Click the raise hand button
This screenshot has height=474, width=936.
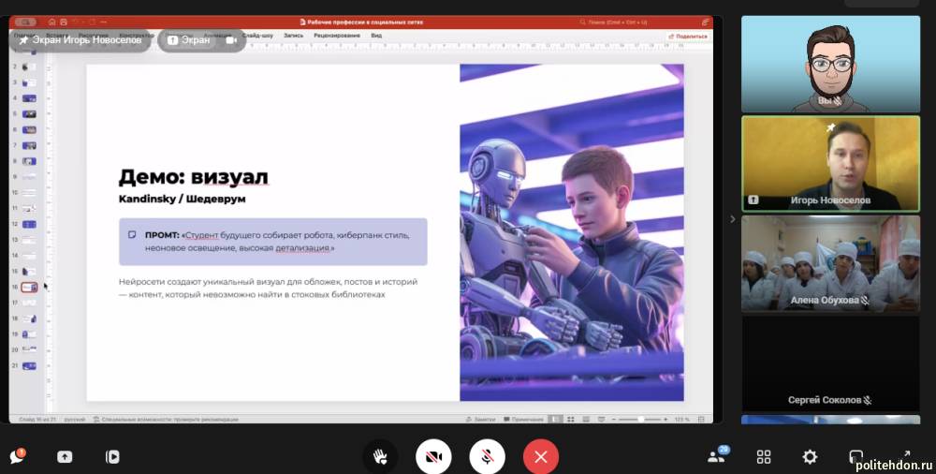(x=380, y=457)
